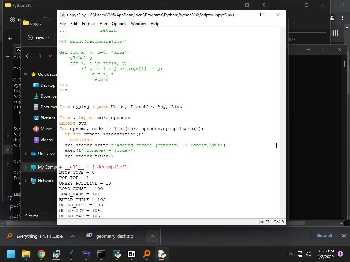Expand options for Everything exe download
This screenshot has height=262, width=350.
[x=73, y=236]
